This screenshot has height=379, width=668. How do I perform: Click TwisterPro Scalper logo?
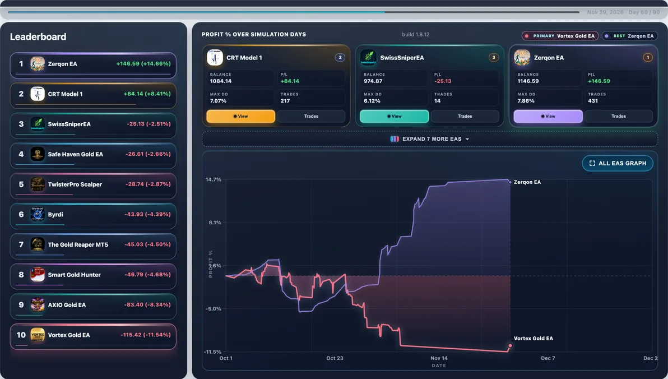tap(38, 184)
